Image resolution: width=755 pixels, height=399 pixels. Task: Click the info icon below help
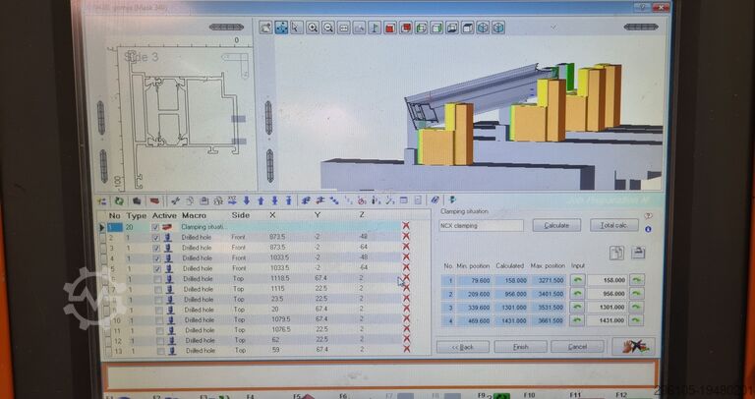tap(648, 228)
